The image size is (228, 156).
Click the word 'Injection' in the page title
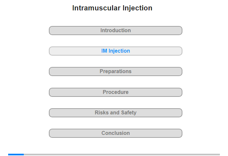(137, 8)
